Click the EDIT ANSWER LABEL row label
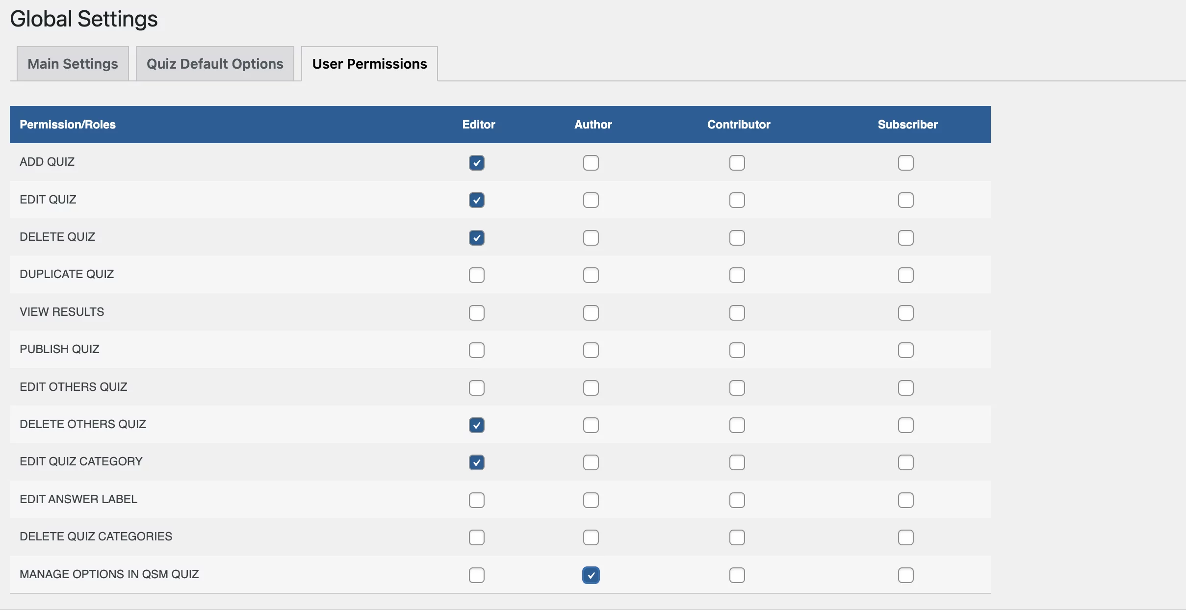Viewport: 1186px width, 612px height. (78, 499)
